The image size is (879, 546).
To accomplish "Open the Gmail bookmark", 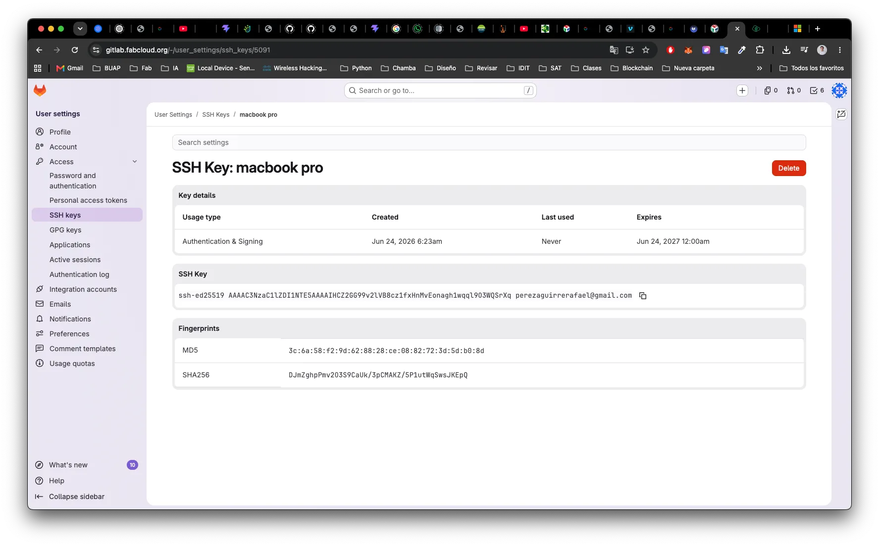I will [70, 68].
